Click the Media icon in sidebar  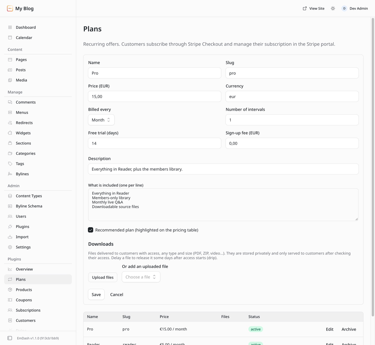10,80
